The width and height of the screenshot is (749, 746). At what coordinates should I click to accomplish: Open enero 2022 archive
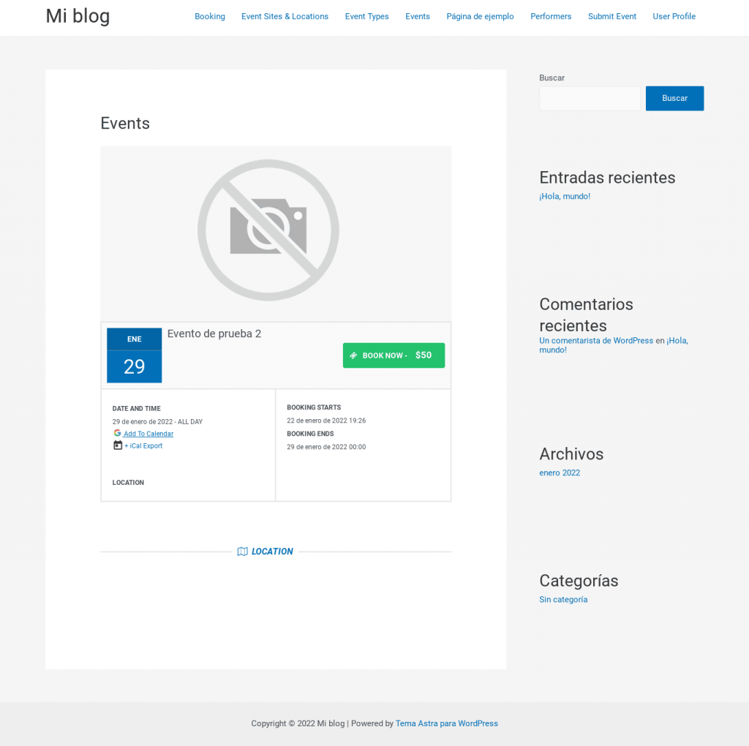[x=560, y=472]
